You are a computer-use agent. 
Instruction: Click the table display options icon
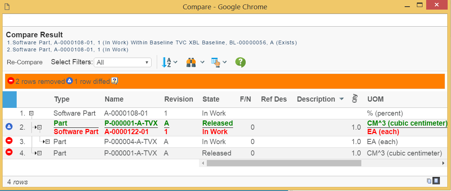pos(215,62)
